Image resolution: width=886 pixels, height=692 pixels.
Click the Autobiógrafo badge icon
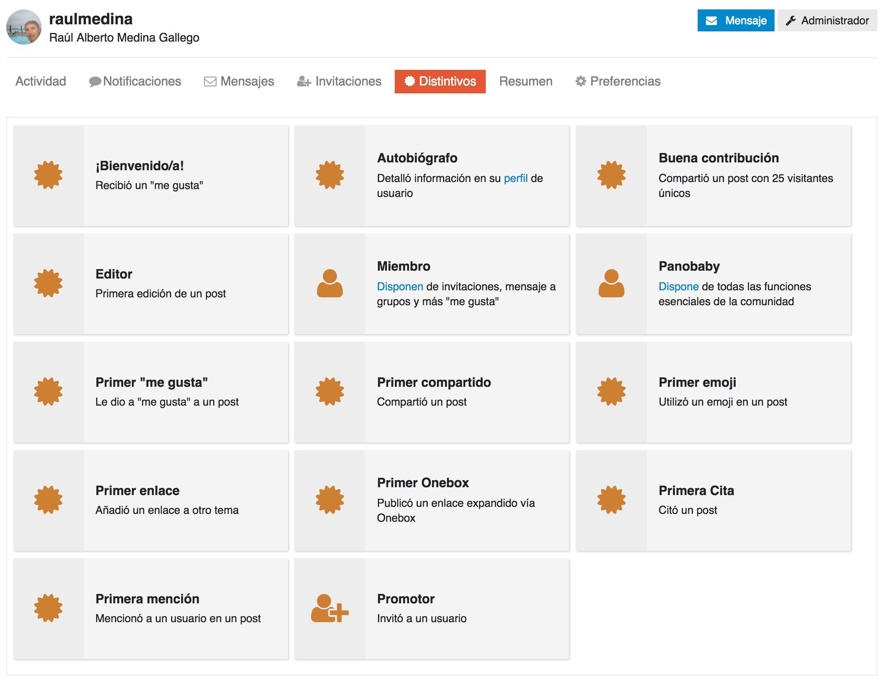[x=330, y=175]
